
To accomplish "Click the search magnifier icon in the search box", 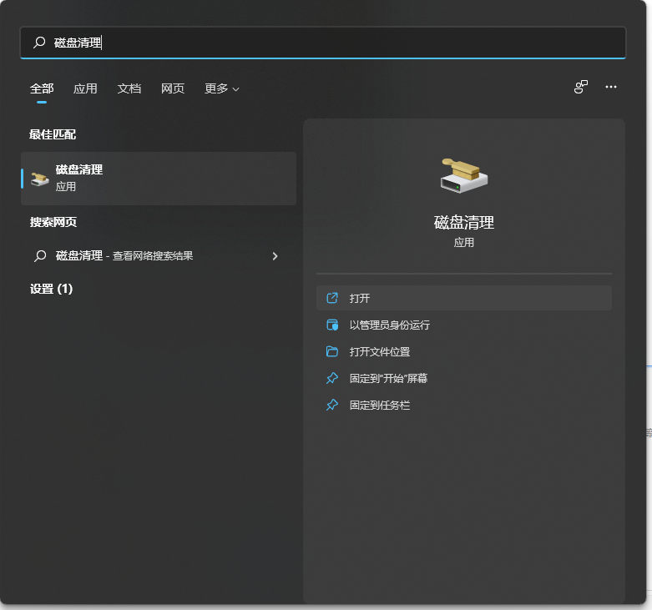I will tap(39, 43).
